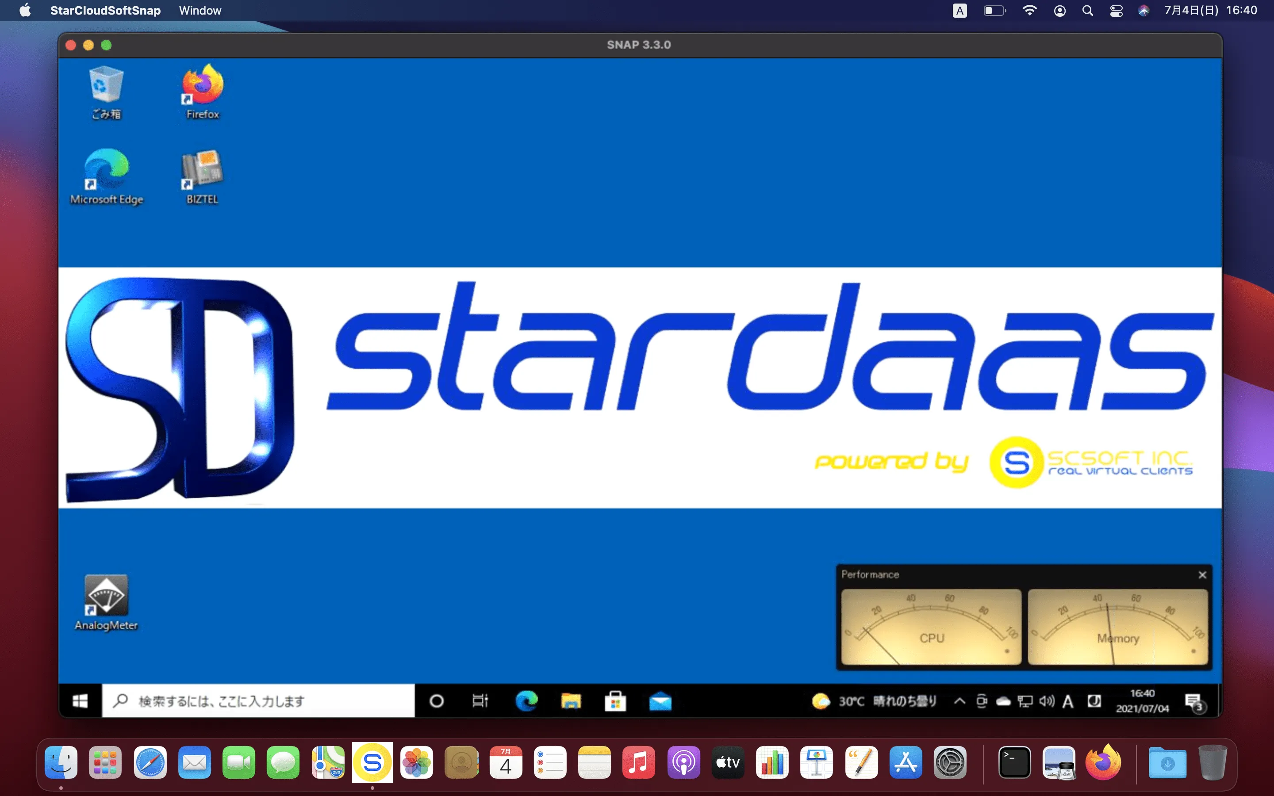Viewport: 1274px width, 796px height.
Task: Close the Performance meter widget
Action: [1202, 575]
